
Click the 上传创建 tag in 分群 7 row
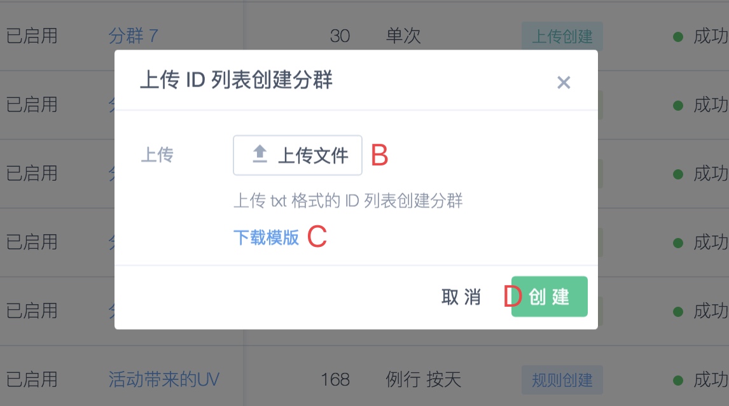point(562,36)
